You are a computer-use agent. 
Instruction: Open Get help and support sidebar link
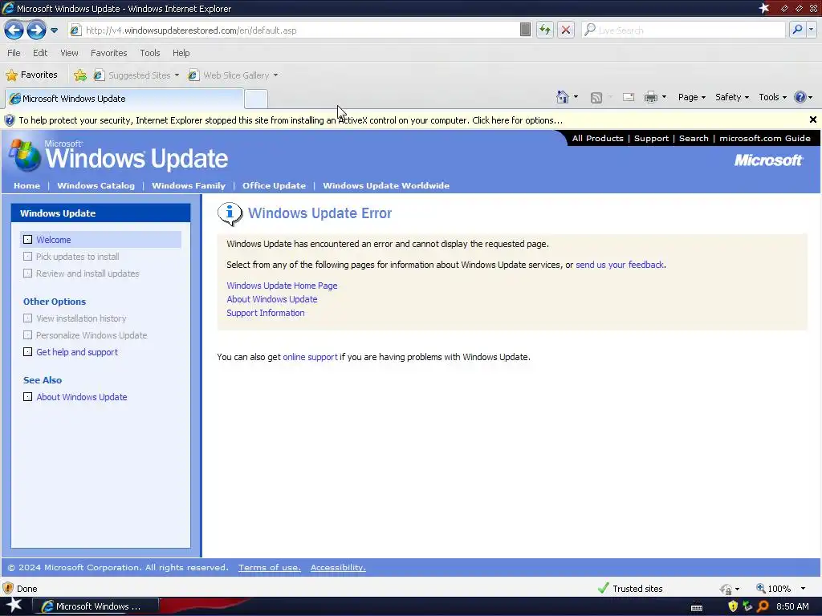pos(77,352)
